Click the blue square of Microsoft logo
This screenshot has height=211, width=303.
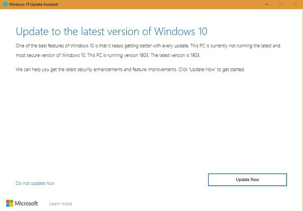pos(8,206)
